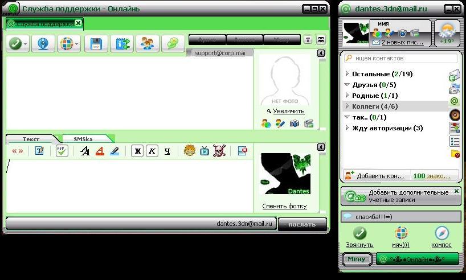The width and height of the screenshot is (466, 280).
Task: Toggle underline Ч formatting
Action: click(x=167, y=151)
